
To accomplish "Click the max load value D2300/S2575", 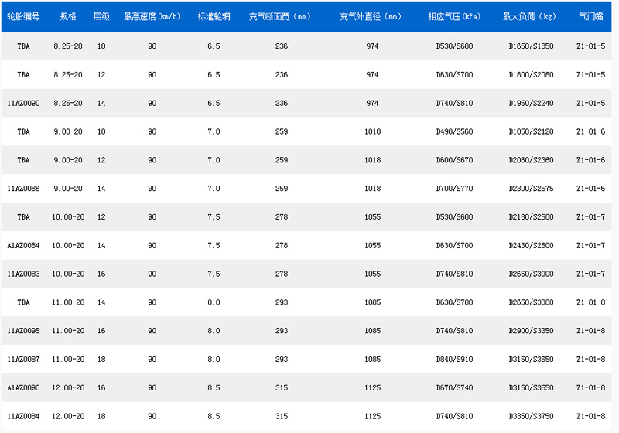I will (531, 189).
